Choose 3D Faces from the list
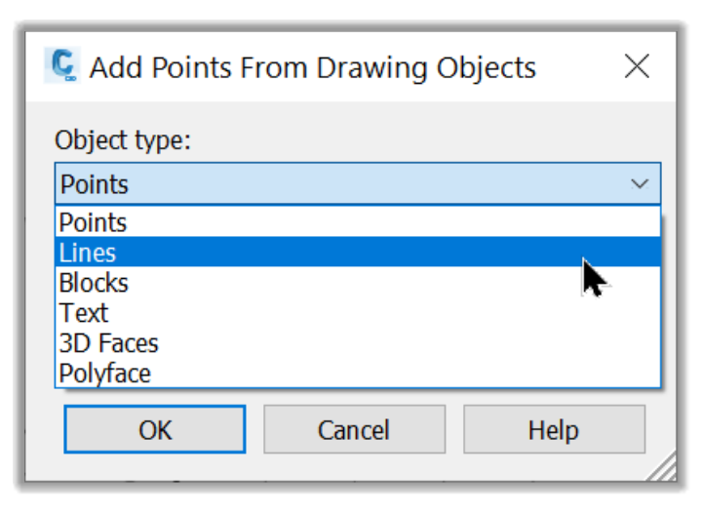 358,342
